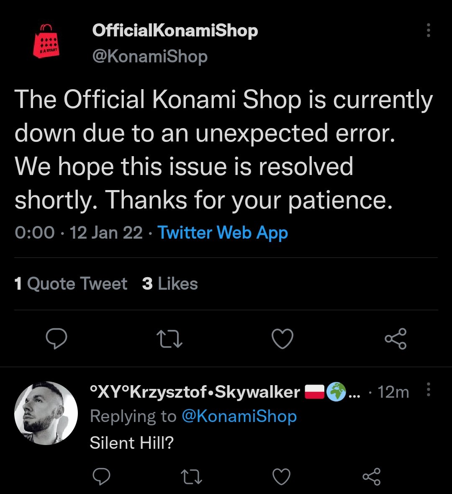Open more options on Krzysztof's reply
The width and height of the screenshot is (452, 494).
428,390
